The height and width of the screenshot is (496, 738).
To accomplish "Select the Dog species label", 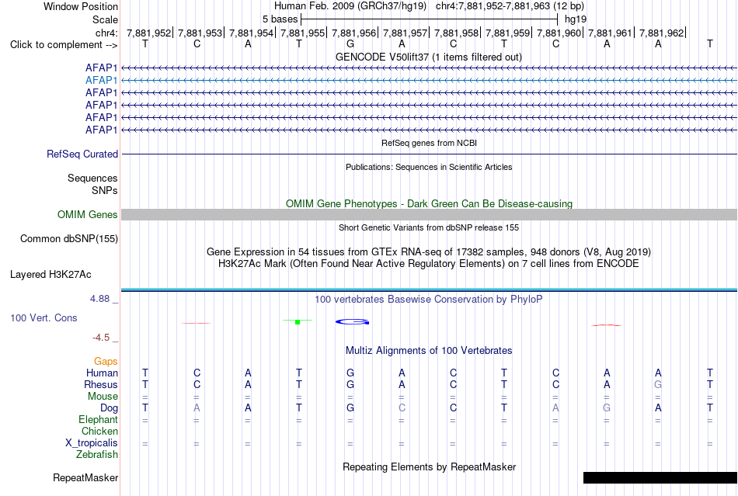I will [109, 408].
